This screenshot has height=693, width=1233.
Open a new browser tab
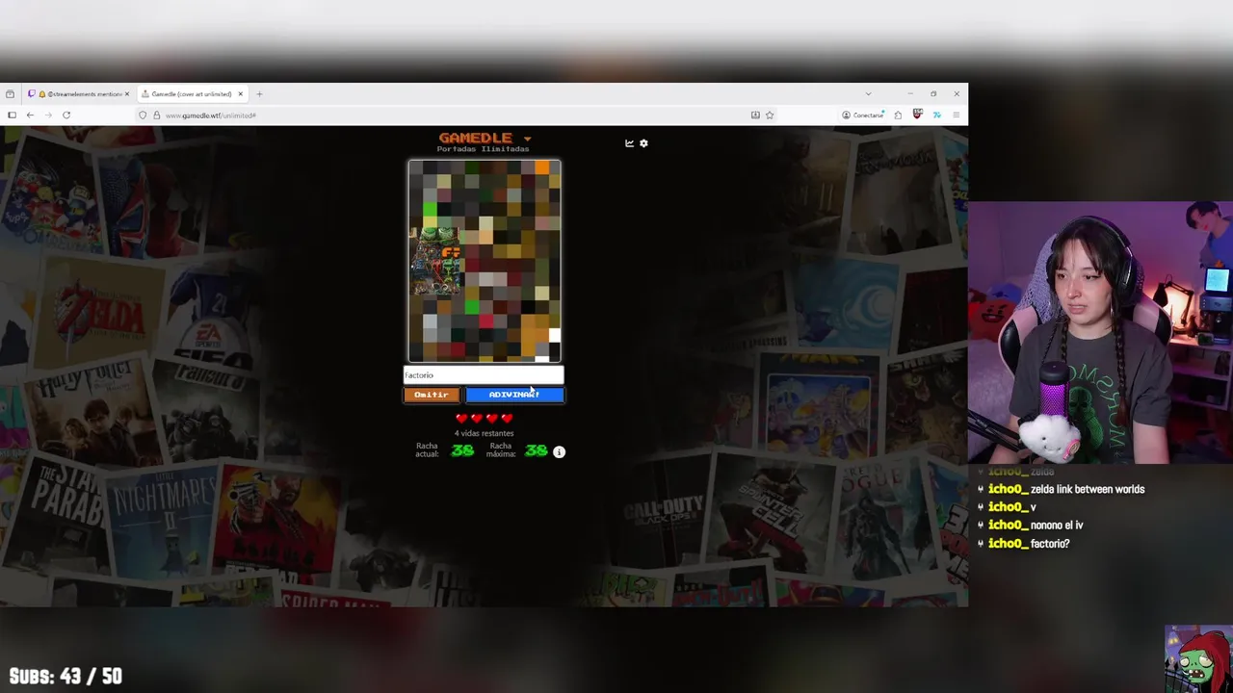259,94
